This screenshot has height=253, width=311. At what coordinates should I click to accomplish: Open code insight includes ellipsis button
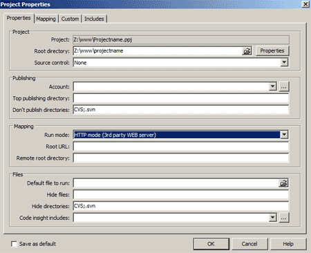(284, 218)
